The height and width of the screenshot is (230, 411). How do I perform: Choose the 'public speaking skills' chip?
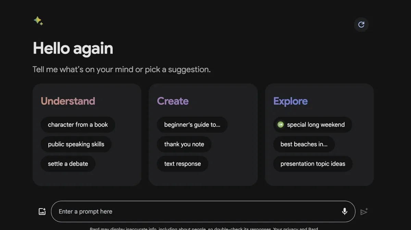pyautogui.click(x=76, y=144)
